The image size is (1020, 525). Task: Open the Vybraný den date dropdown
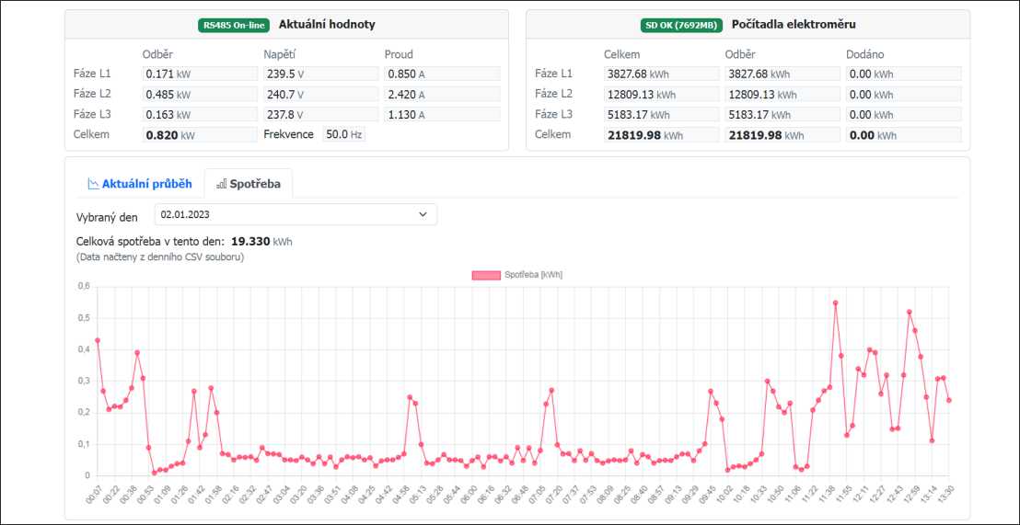295,214
